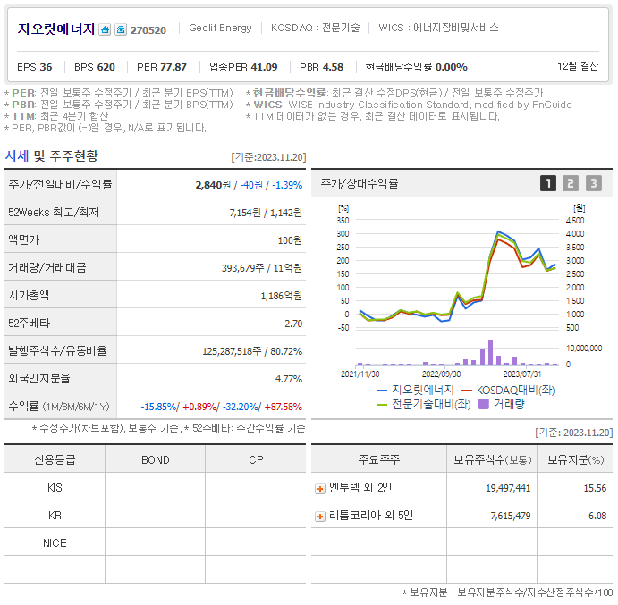Click the 393,679주 / 11억원 volume value
The width and height of the screenshot is (618, 605).
tap(262, 268)
